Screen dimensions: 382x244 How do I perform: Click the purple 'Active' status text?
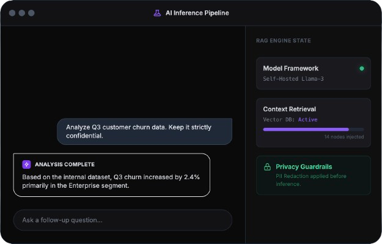307,120
